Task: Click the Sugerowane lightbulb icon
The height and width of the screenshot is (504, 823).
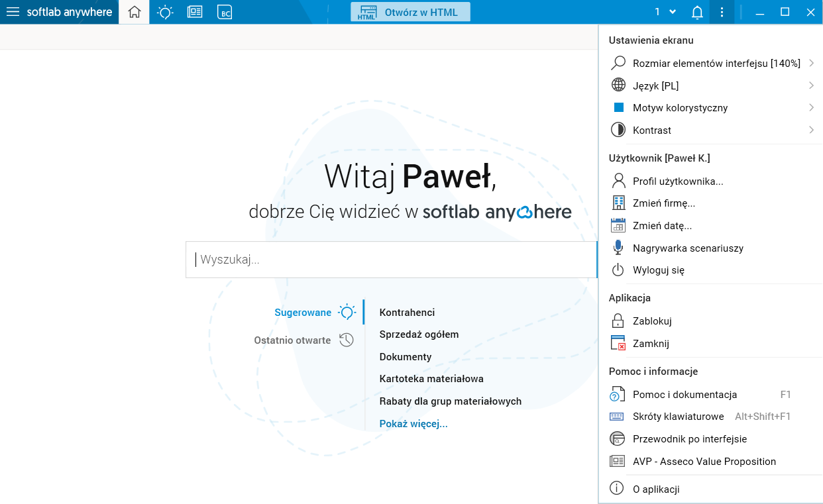Action: (x=347, y=312)
